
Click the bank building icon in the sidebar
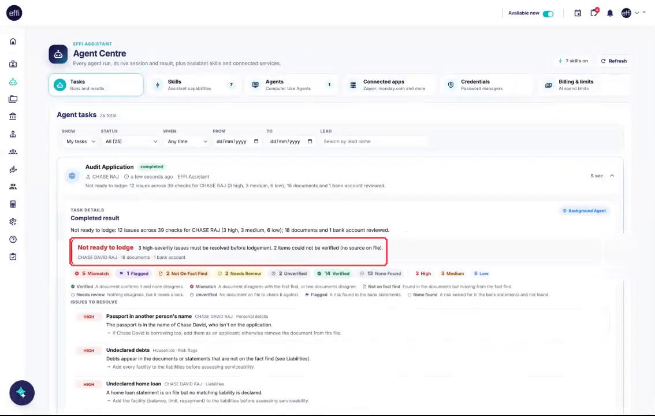point(13,116)
